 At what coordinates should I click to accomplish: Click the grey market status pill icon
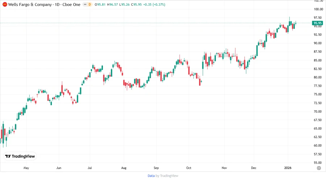85,5
